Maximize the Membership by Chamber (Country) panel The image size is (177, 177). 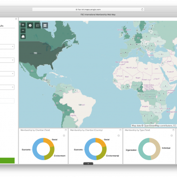pyautogui.click(x=120, y=130)
